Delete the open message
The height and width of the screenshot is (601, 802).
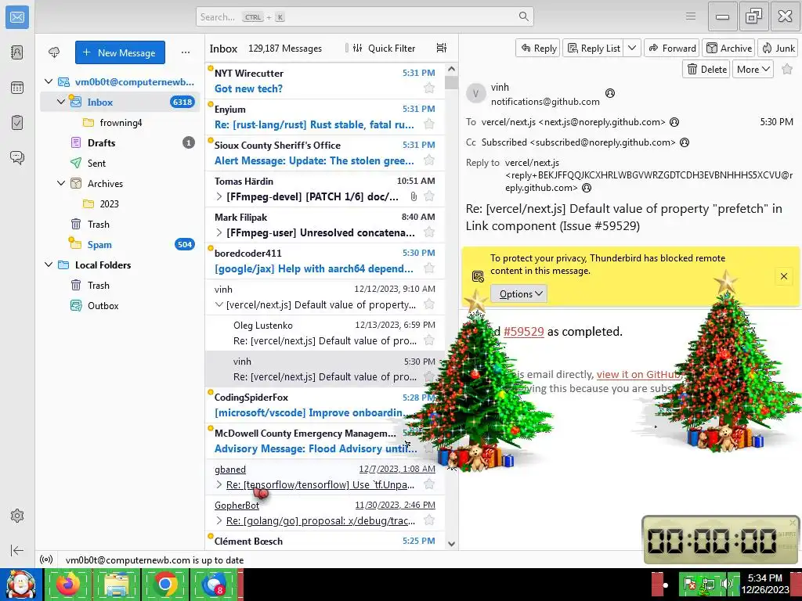pyautogui.click(x=707, y=69)
